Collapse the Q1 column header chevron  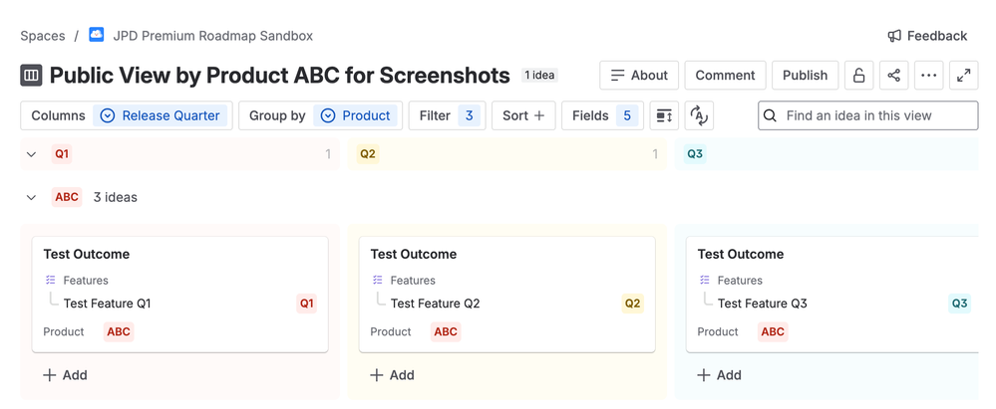click(x=31, y=154)
